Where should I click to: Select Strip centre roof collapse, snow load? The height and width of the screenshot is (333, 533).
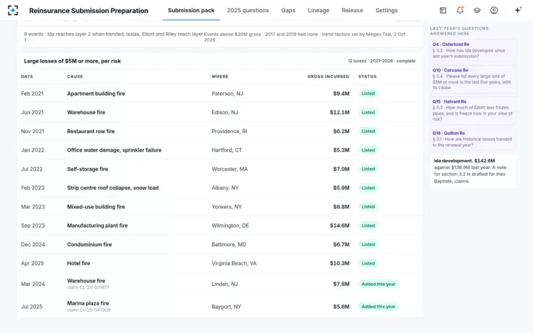[220, 188]
